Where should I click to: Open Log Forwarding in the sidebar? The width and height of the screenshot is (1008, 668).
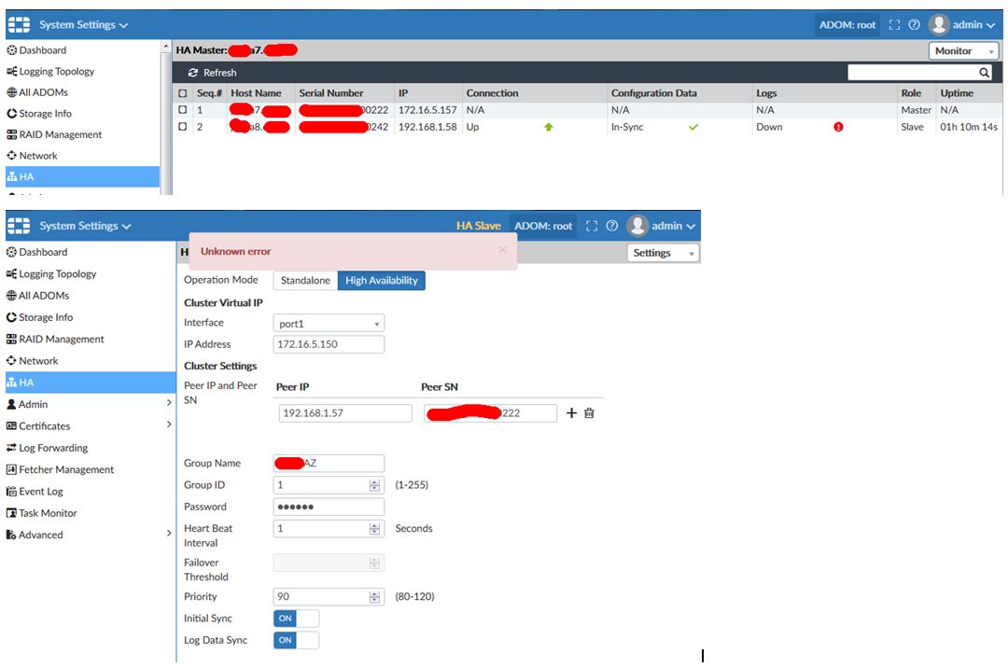point(53,448)
